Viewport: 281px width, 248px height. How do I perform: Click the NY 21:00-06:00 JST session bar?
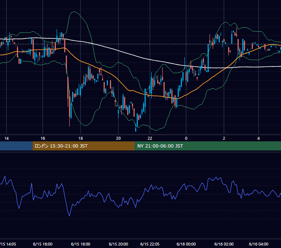pos(208,146)
